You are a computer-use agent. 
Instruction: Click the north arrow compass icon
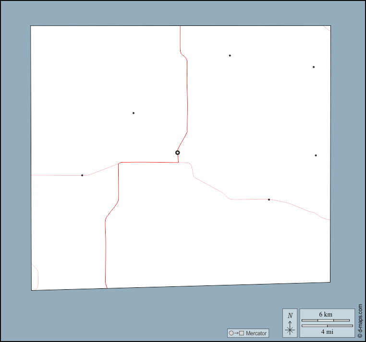pyautogui.click(x=290, y=328)
